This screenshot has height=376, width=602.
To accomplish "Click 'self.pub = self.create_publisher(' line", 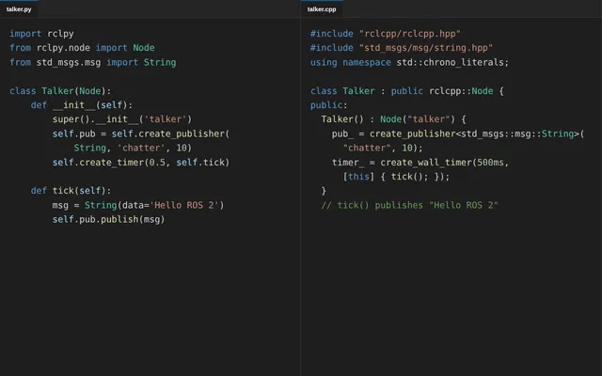I will 141,133.
